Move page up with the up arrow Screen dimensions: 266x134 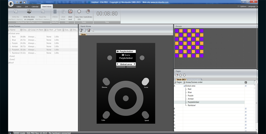pyautogui.click(x=180, y=75)
